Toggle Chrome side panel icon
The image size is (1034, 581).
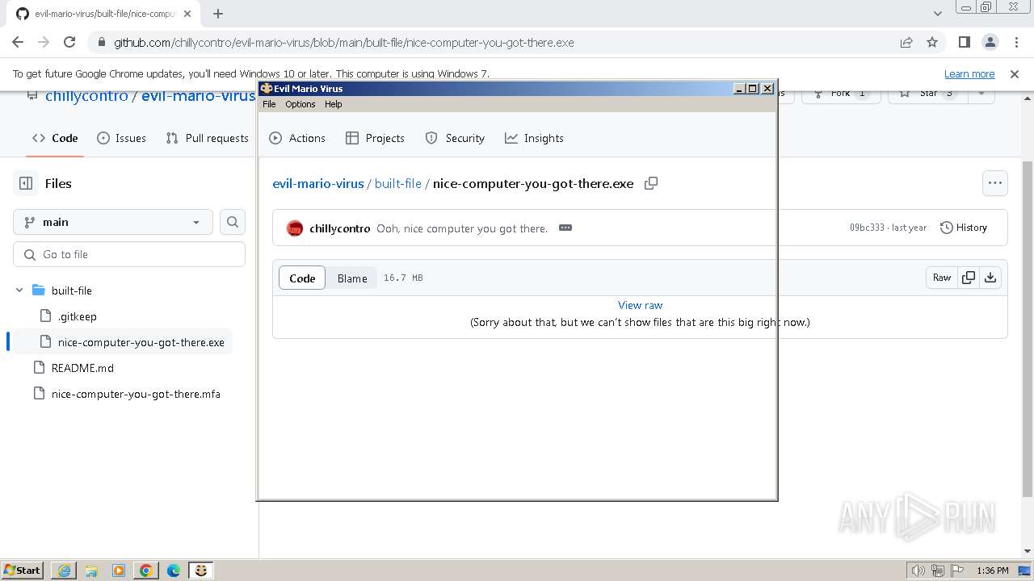pyautogui.click(x=964, y=42)
